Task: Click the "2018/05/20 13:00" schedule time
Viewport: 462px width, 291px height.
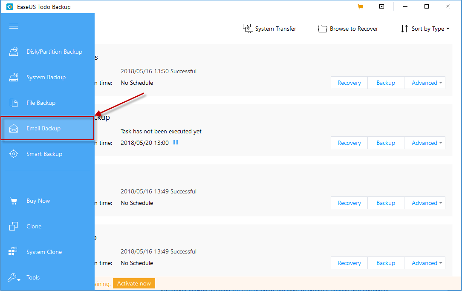Action: pyautogui.click(x=144, y=143)
